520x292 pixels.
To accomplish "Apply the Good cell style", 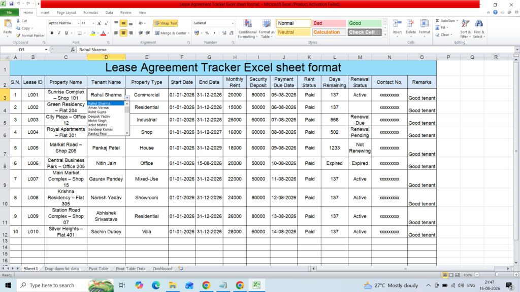I will pyautogui.click(x=365, y=23).
